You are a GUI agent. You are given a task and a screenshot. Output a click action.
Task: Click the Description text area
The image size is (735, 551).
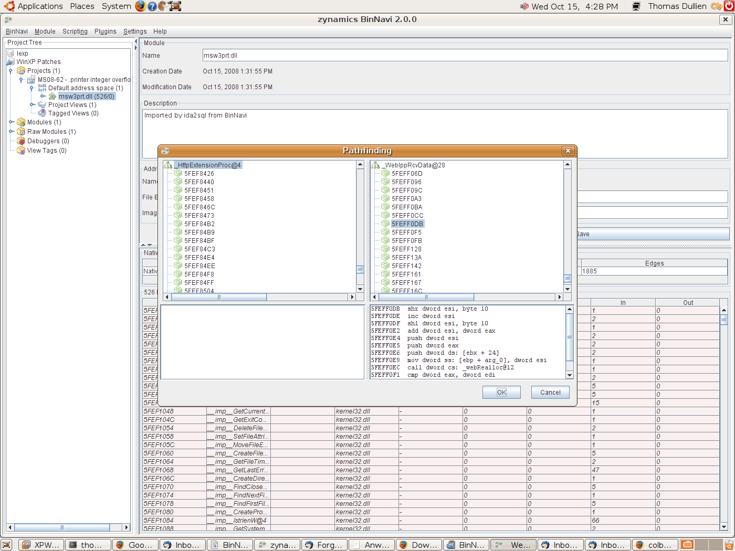435,134
